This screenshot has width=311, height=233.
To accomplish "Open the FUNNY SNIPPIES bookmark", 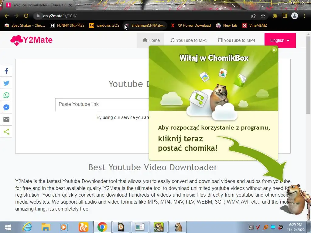I will tap(67, 25).
